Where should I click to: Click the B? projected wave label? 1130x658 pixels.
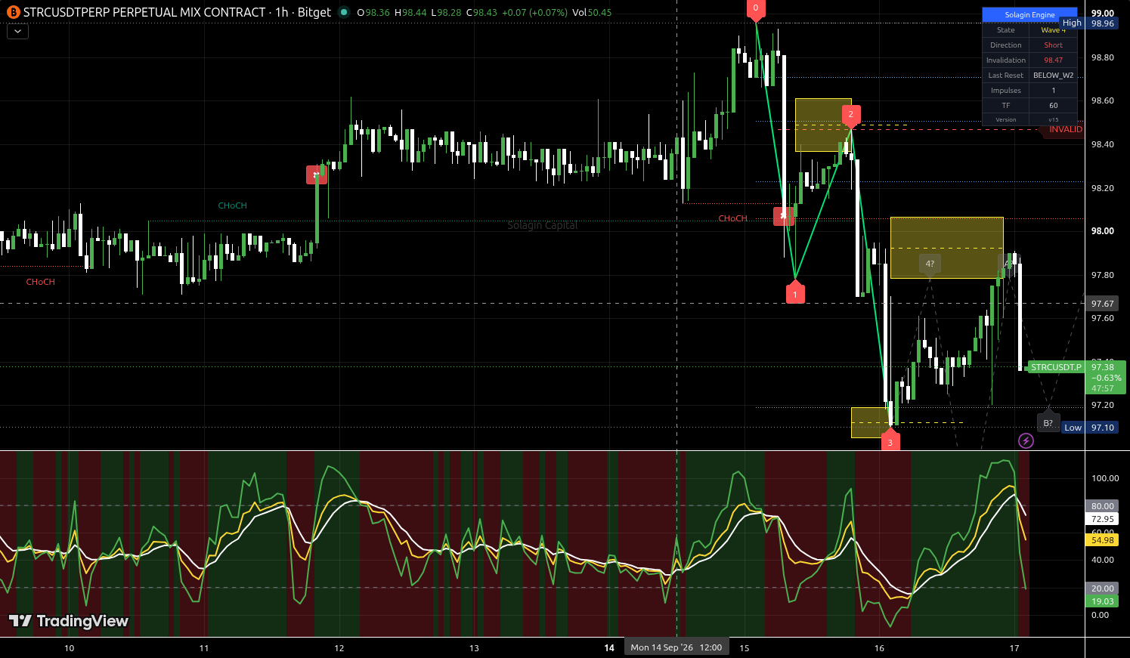click(x=1048, y=423)
